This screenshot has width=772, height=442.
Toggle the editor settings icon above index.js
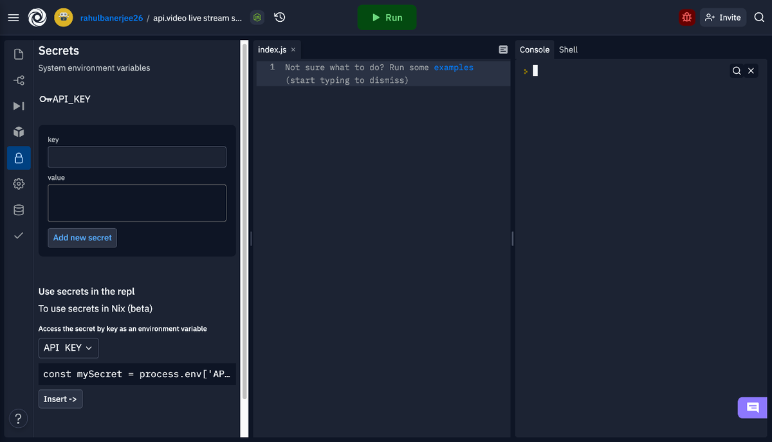(502, 49)
